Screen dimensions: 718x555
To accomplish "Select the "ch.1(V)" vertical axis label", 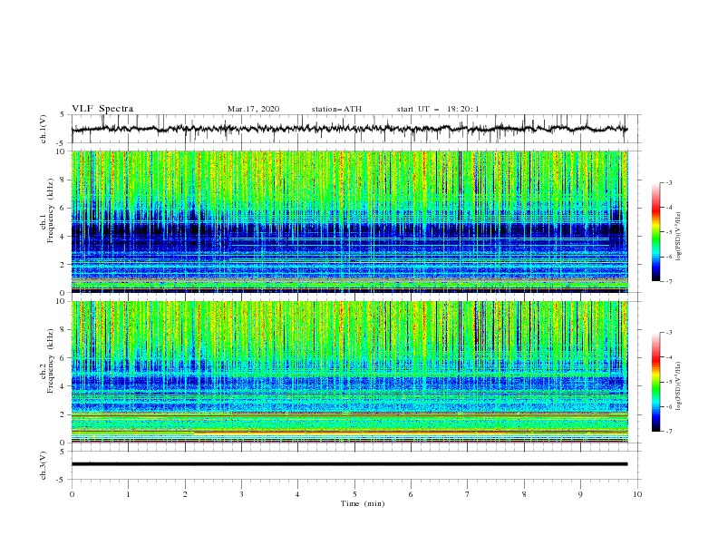I will click(x=44, y=129).
